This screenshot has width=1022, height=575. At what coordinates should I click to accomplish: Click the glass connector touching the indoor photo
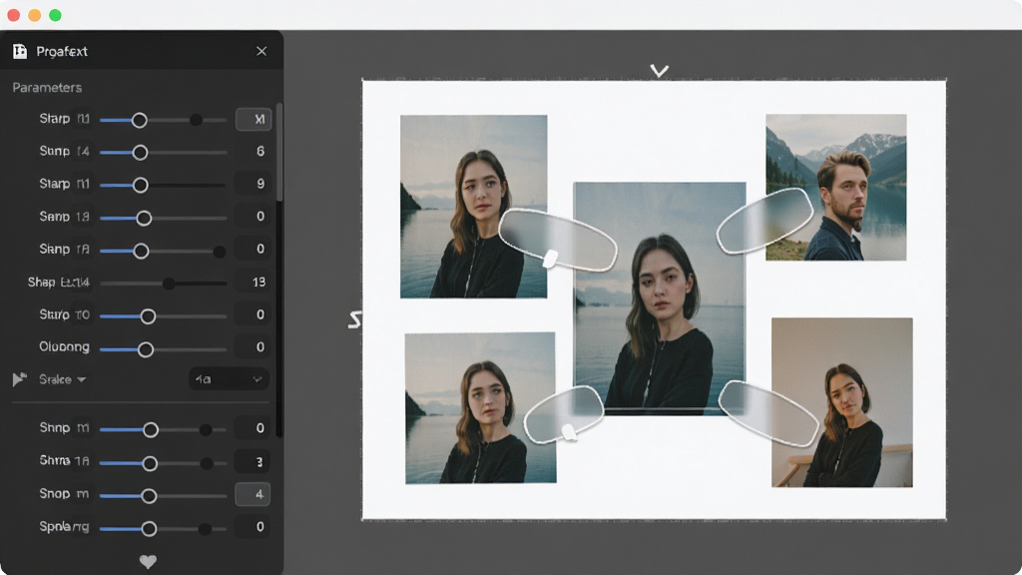pyautogui.click(x=768, y=413)
